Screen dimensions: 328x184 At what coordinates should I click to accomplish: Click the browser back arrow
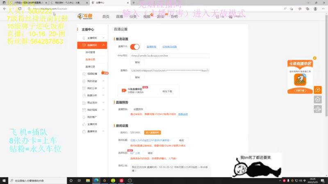5,9
